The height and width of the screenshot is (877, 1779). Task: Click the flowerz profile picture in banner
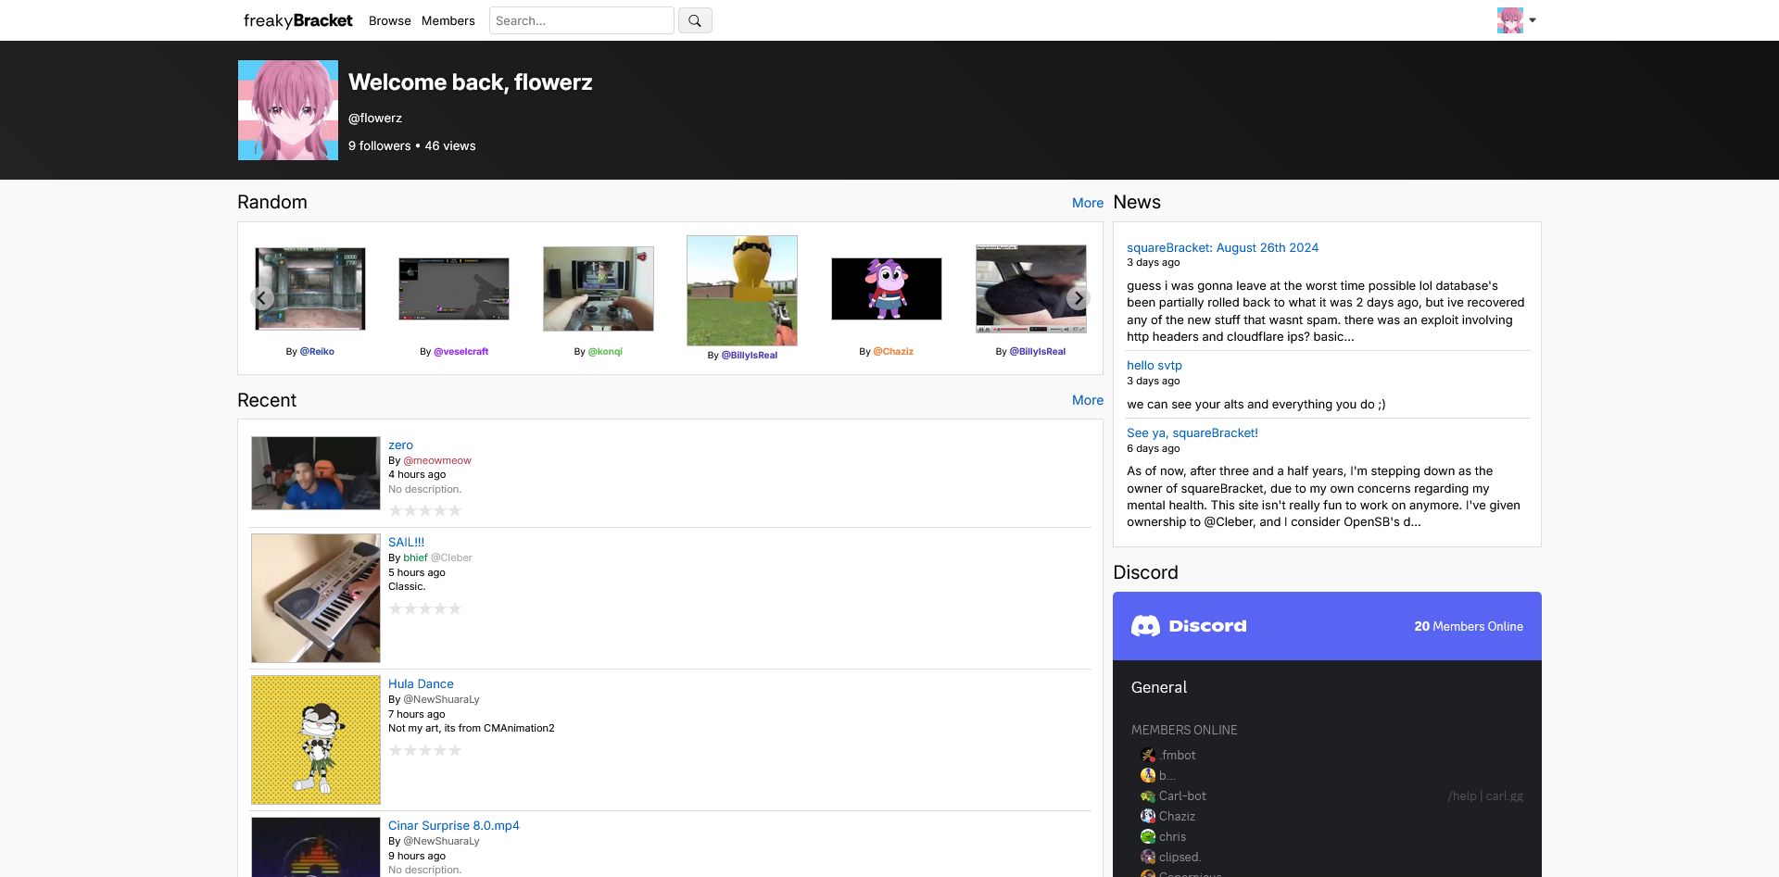[x=288, y=110]
